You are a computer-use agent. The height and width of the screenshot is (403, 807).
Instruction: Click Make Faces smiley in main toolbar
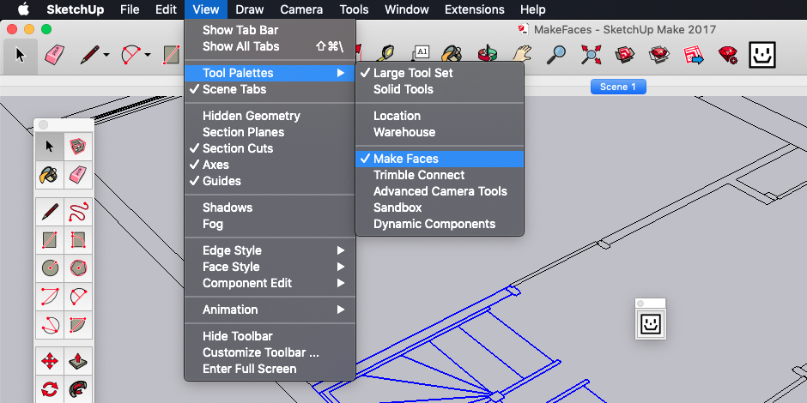pos(762,55)
